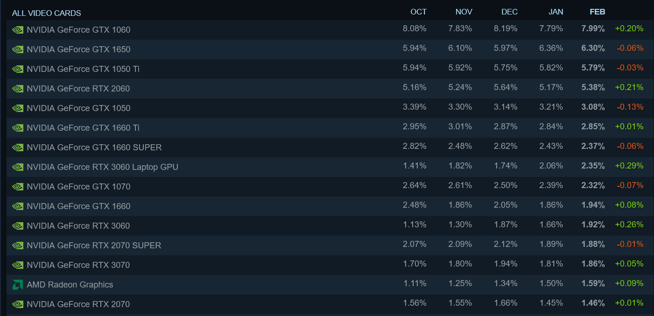Open the ALL VIDEO CARDS heading

point(46,13)
